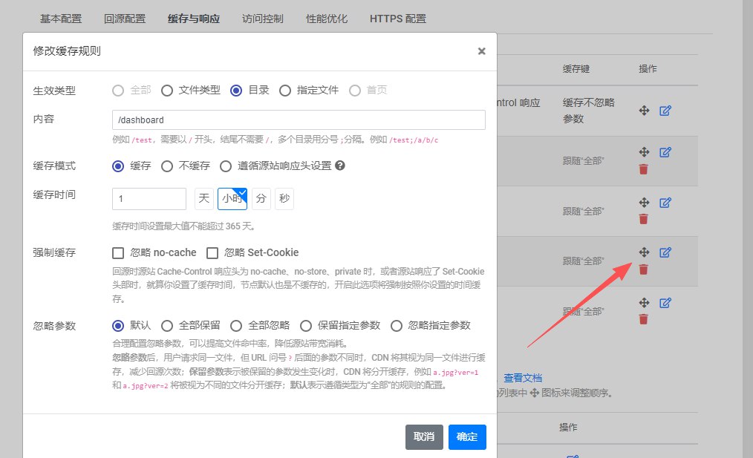Image resolution: width=753 pixels, height=458 pixels.
Task: Click the trash icon in the second rule row
Action: tap(644, 169)
